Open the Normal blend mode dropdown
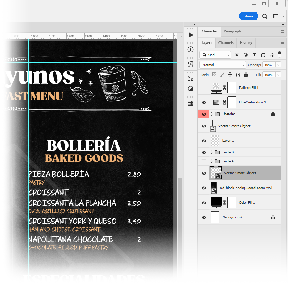 (223, 65)
